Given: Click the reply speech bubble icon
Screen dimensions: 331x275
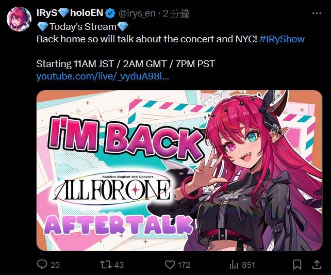Looking at the screenshot, I should pos(42,265).
